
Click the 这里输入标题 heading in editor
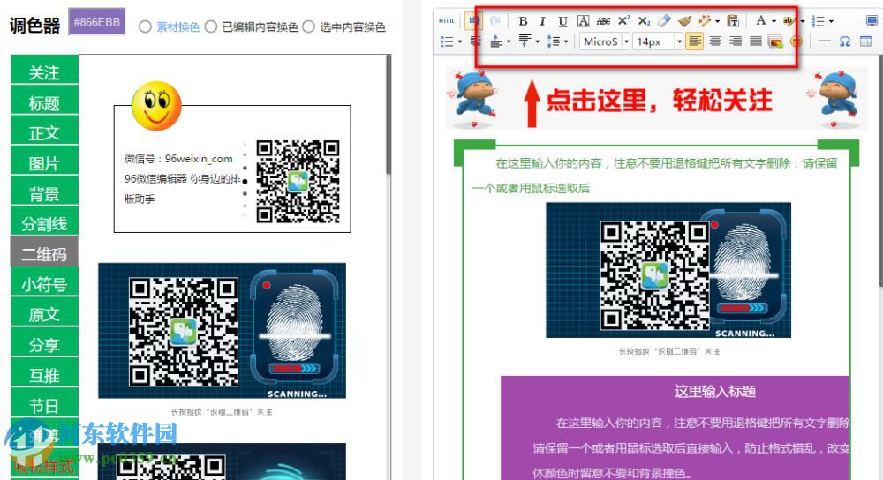tap(714, 391)
